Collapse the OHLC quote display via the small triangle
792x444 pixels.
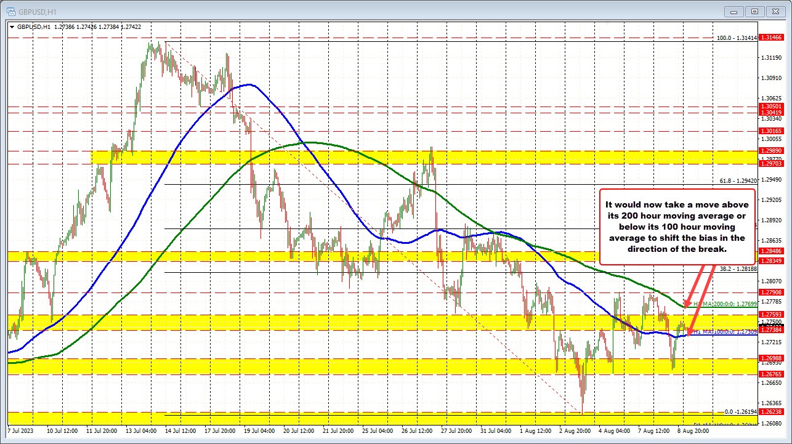pos(11,27)
